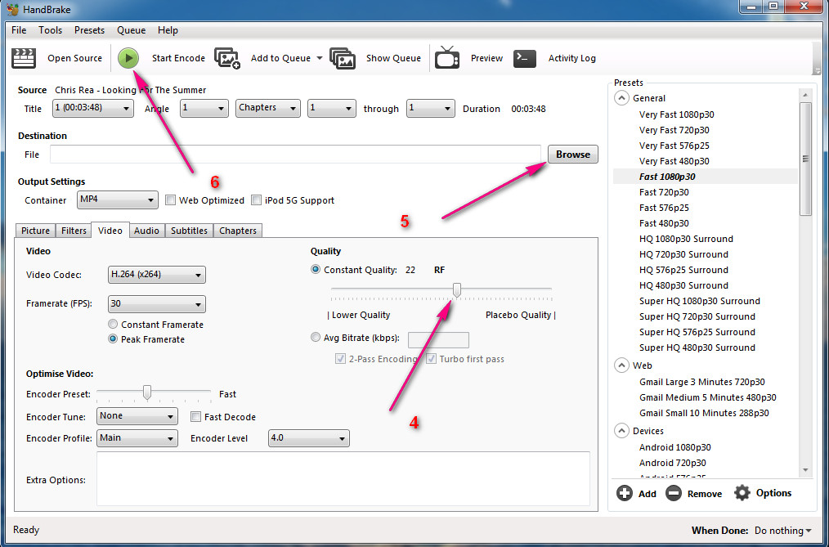Select the Constant Framerate radio button
829x547 pixels.
(x=113, y=324)
